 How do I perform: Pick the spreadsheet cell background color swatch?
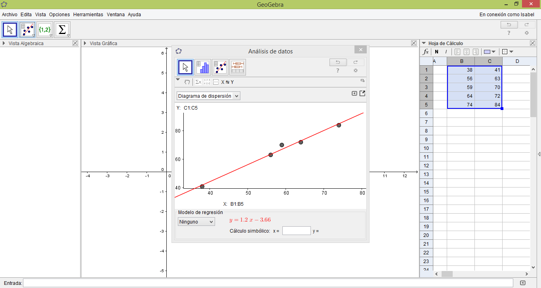click(x=488, y=52)
